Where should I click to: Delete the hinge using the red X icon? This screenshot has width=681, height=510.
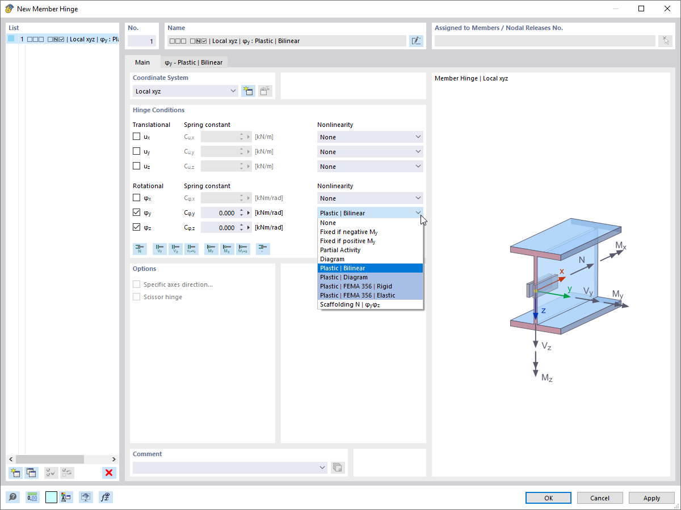point(109,472)
